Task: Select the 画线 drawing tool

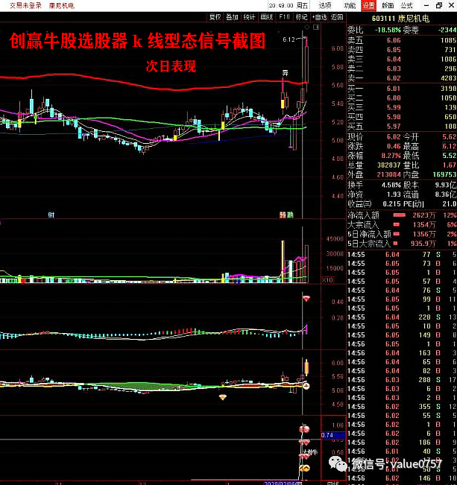Action: click(x=267, y=17)
